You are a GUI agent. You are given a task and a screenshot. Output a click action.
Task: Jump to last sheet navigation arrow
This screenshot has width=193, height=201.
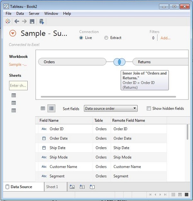tap(165, 195)
